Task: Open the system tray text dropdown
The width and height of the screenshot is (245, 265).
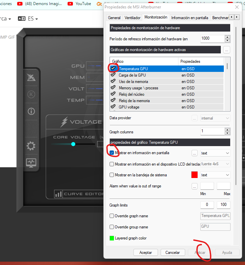Action: point(215,175)
